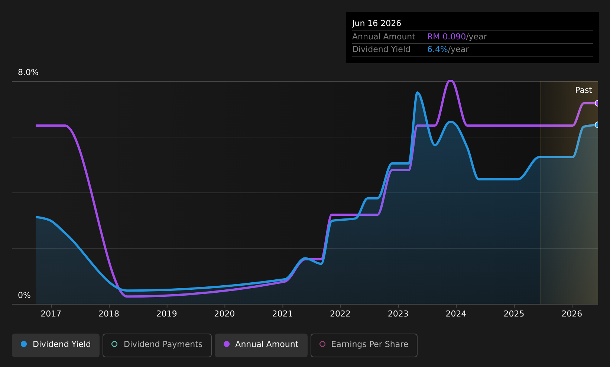This screenshot has width=610, height=367.
Task: Click the 2025 x-axis label
Action: point(514,314)
